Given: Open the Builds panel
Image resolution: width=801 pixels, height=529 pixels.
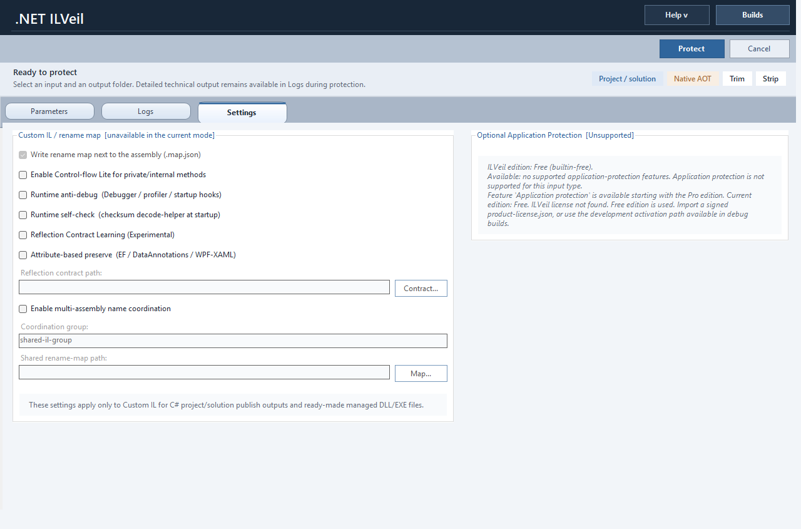Looking at the screenshot, I should click(x=752, y=14).
